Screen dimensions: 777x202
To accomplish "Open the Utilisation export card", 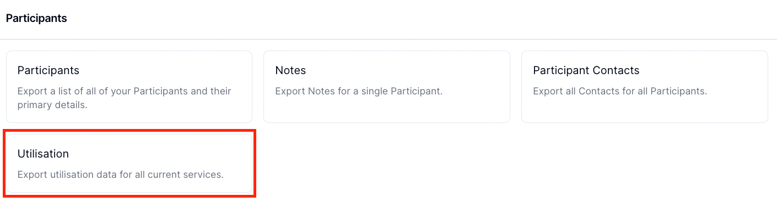I will [129, 163].
